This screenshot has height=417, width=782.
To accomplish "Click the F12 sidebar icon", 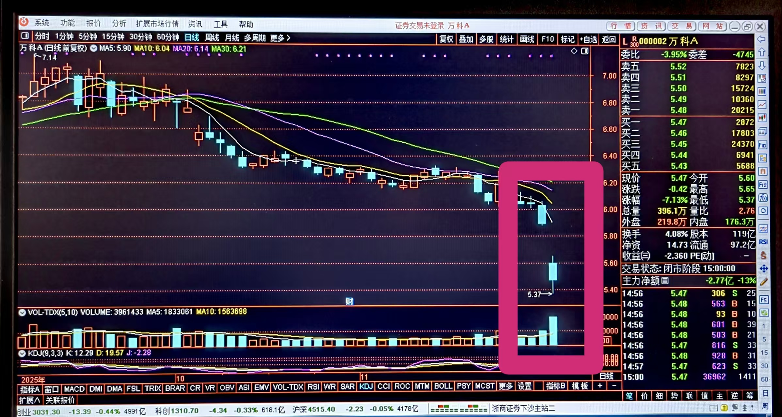I will (x=763, y=185).
